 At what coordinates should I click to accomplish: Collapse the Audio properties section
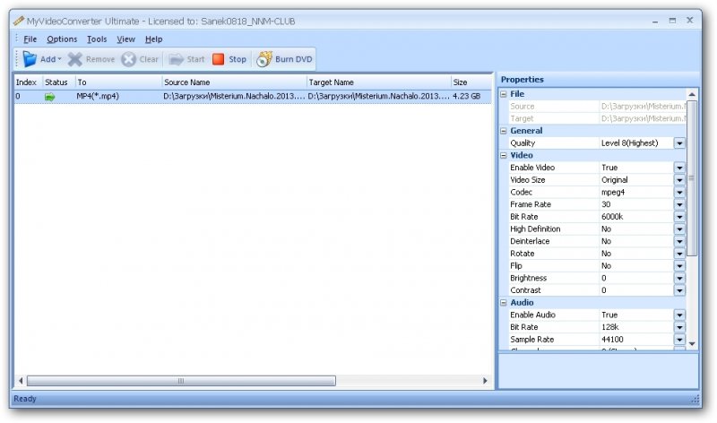(504, 303)
